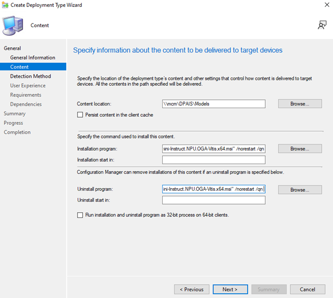Image resolution: width=333 pixels, height=298 pixels.
Task: Browse for the installation program
Action: click(x=300, y=149)
